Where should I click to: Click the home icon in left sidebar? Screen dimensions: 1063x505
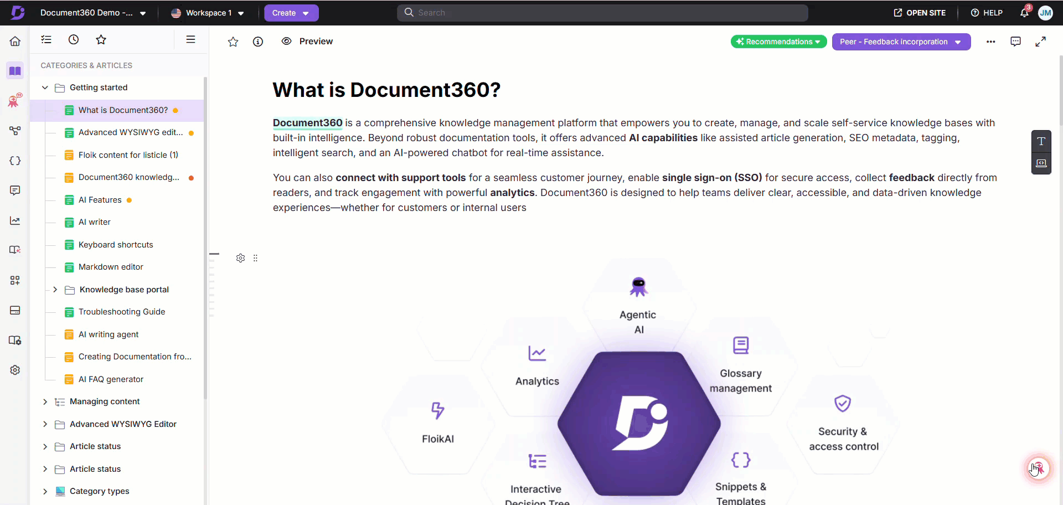15,41
